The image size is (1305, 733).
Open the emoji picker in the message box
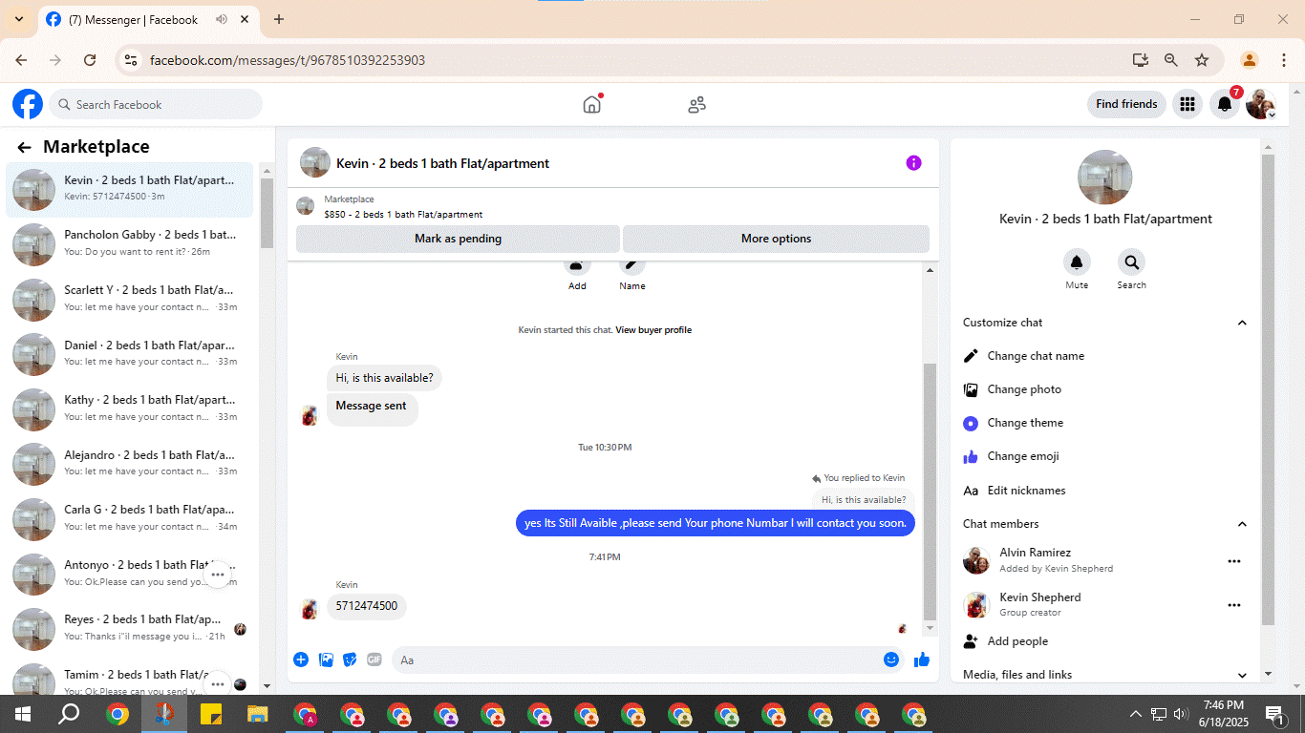[x=891, y=660]
